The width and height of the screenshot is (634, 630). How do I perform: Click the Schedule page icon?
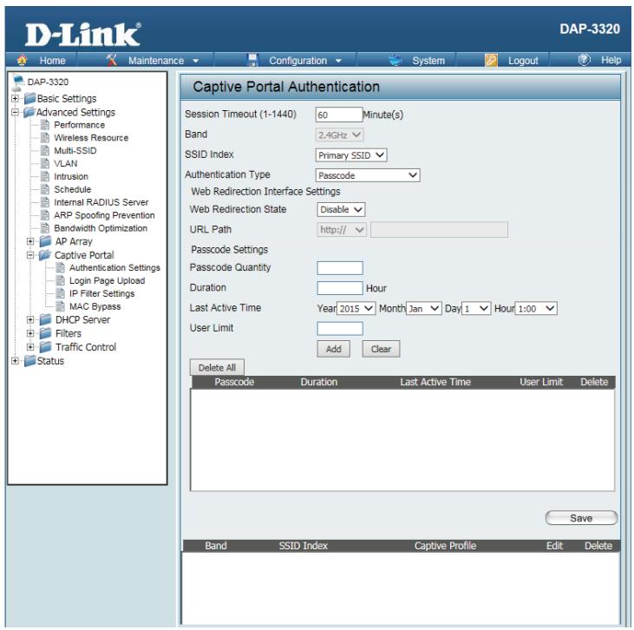[45, 189]
